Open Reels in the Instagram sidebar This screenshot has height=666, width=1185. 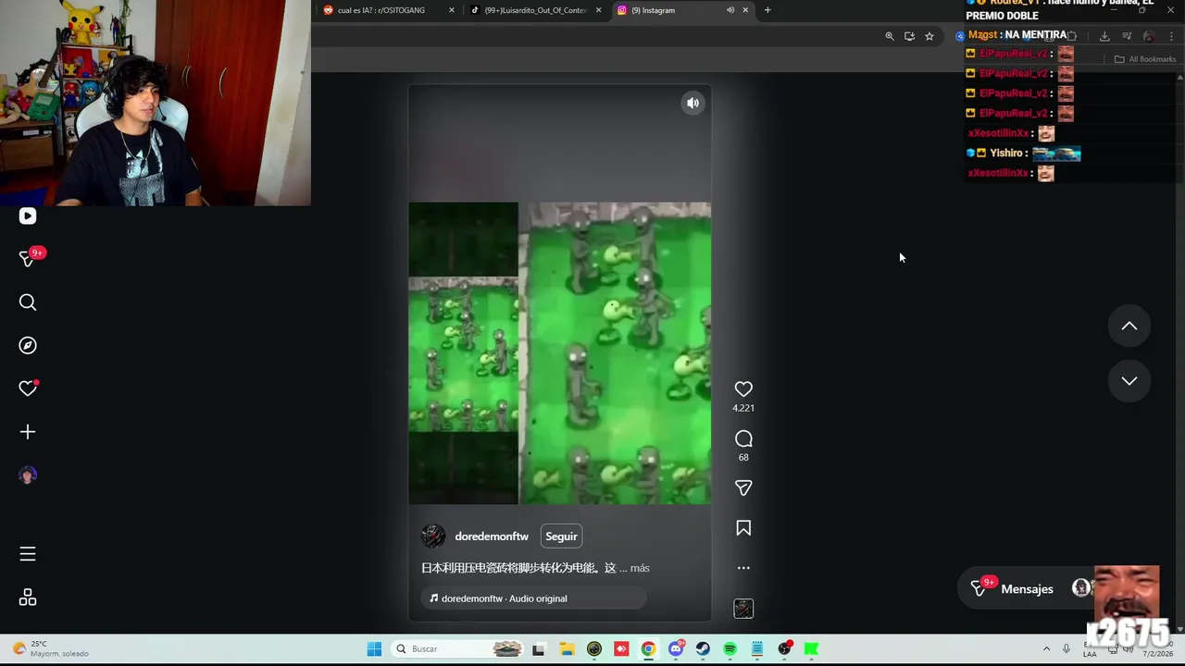(28, 216)
